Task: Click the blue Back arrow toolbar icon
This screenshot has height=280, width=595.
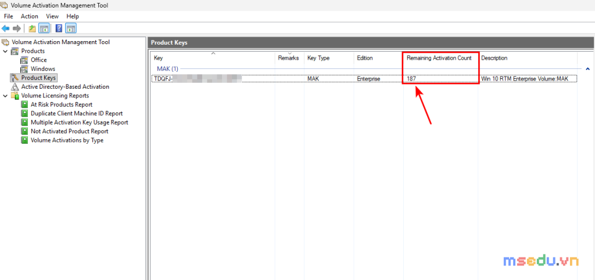Action: 5,28
